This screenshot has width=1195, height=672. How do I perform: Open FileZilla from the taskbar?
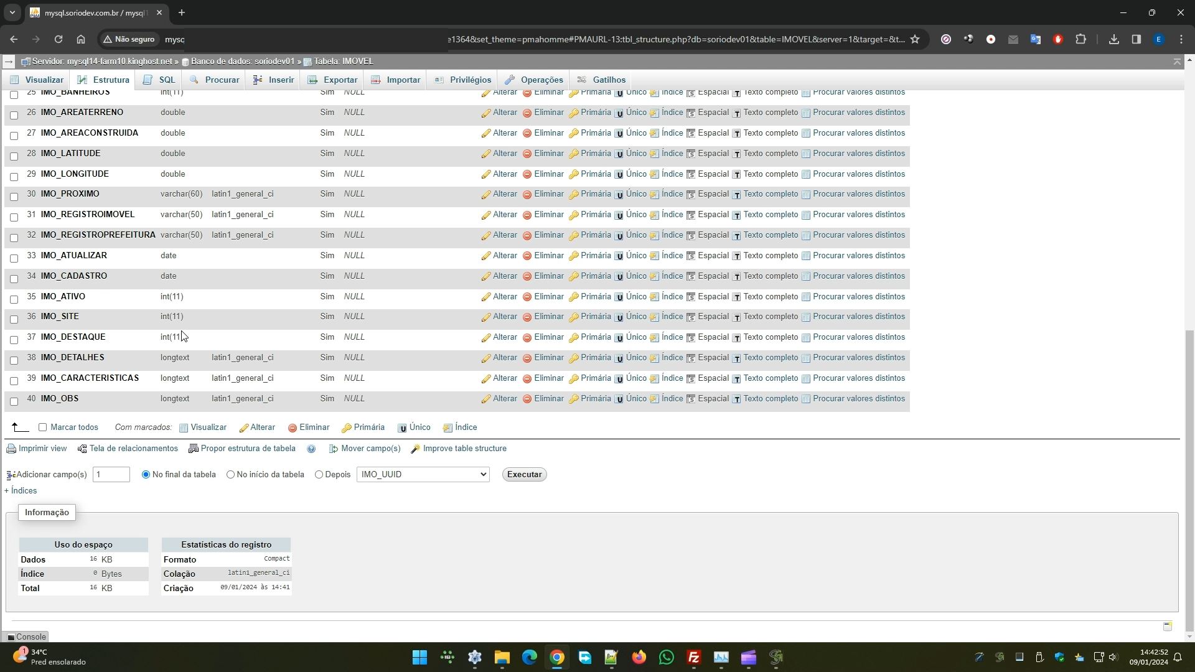click(x=693, y=658)
